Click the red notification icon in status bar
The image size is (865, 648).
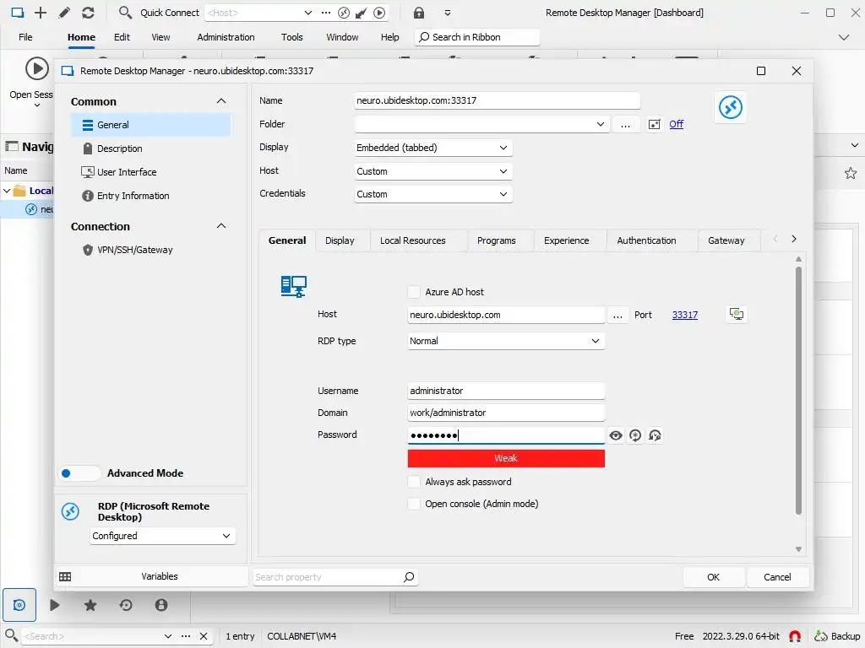[x=794, y=636]
